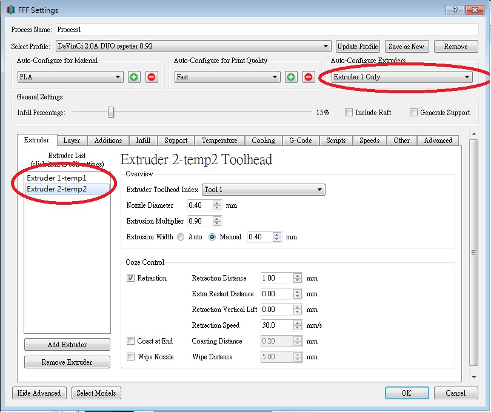
Task: Go to the Speeds tab
Action: point(370,141)
